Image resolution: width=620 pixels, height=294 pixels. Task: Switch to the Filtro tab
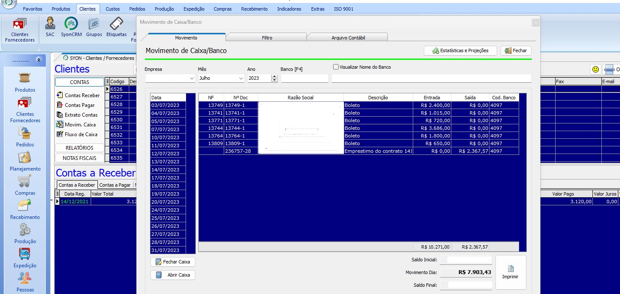click(267, 38)
